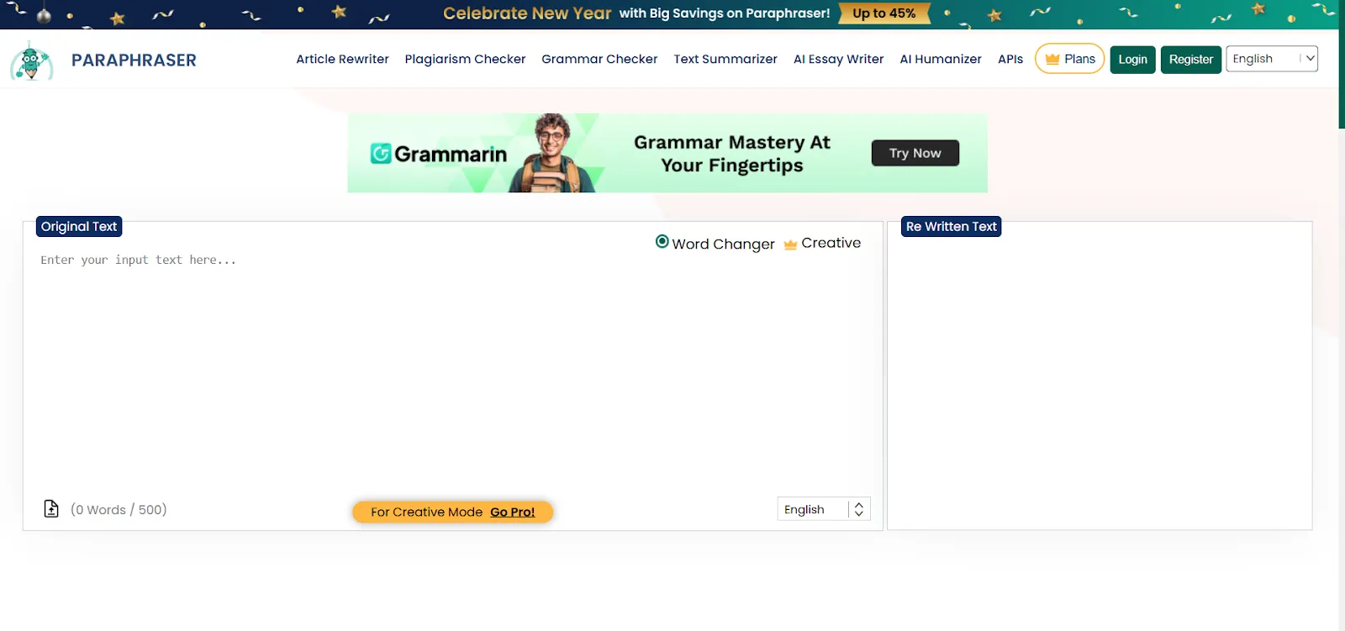This screenshot has width=1345, height=631.
Task: Open Grammar Checker in the navigation
Action: pos(599,59)
